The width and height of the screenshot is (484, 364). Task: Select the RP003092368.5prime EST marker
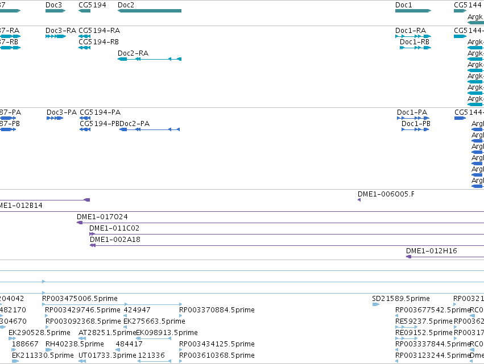click(47, 327)
